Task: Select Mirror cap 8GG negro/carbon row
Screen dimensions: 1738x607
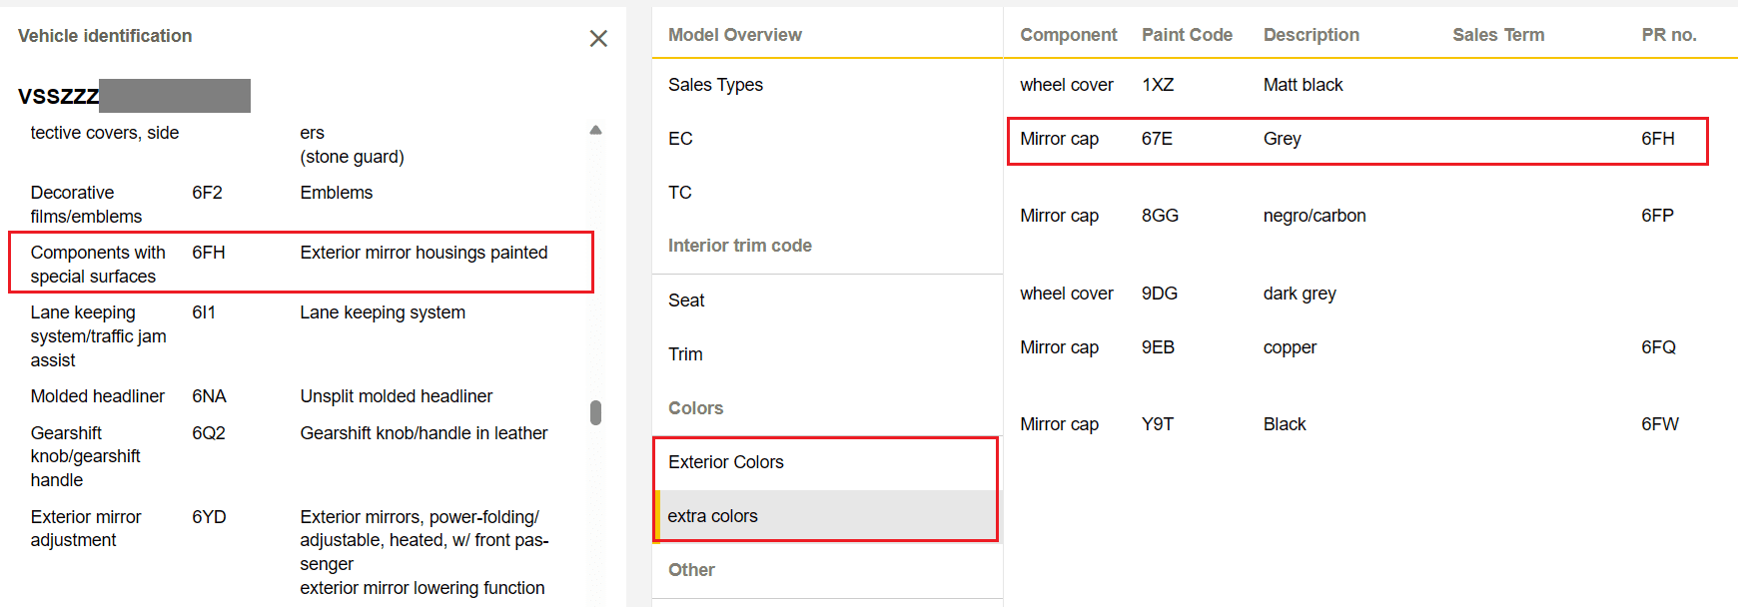Action: (1356, 216)
